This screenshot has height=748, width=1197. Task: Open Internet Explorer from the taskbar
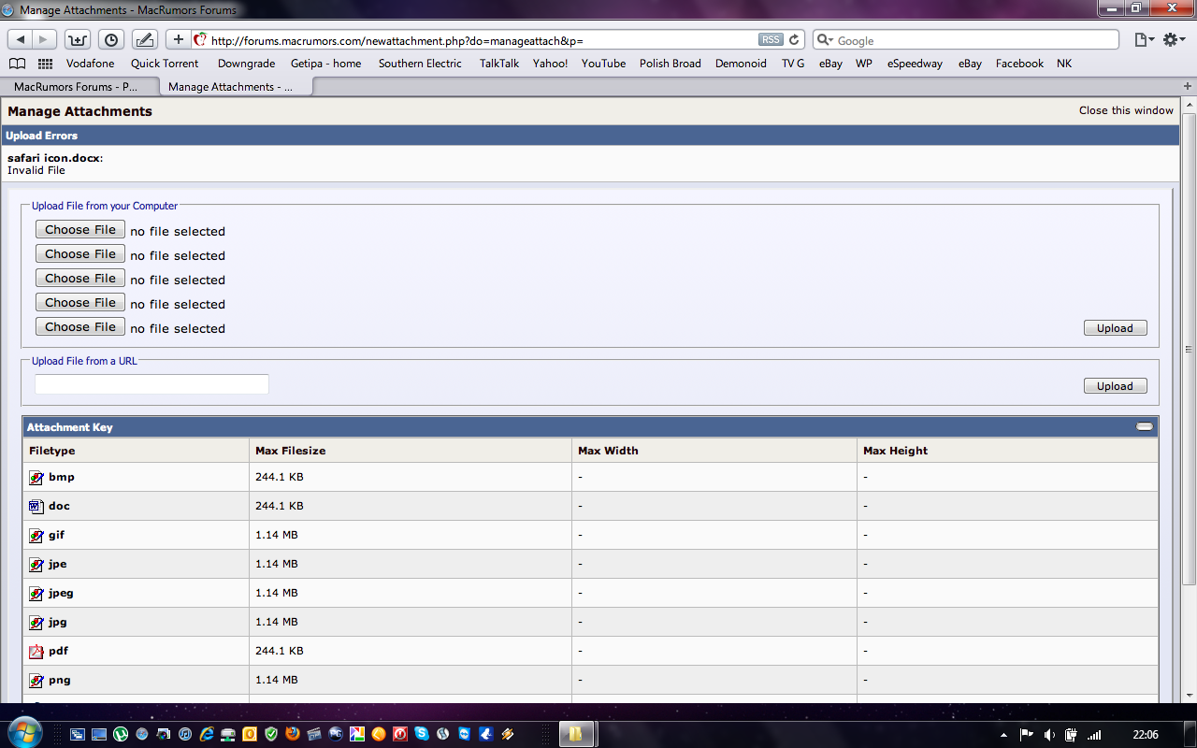pos(207,734)
